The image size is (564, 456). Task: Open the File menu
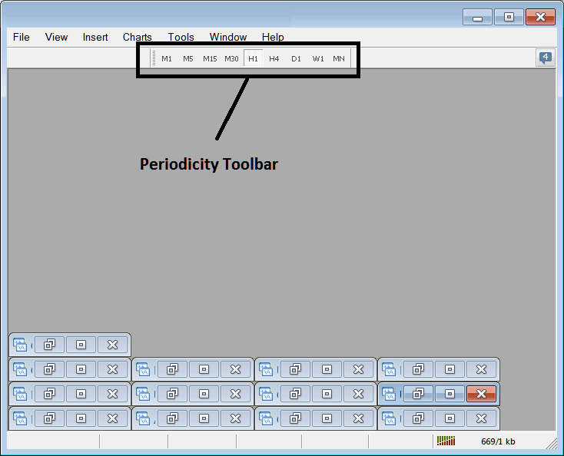(22, 37)
